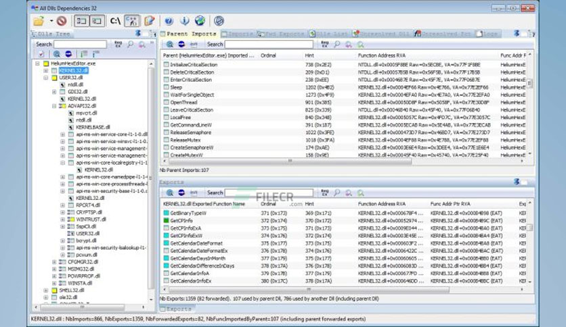
Task: Collapse the ADVAPI32.dll tree node
Action: pos(54,106)
